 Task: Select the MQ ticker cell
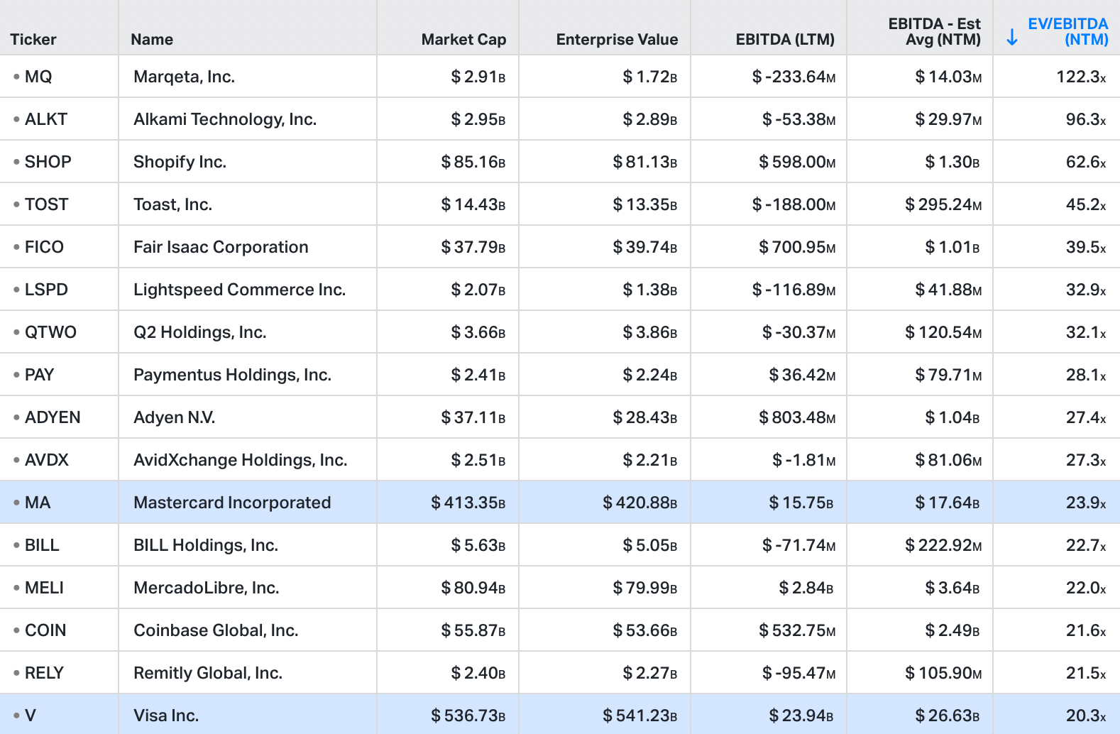[59, 77]
